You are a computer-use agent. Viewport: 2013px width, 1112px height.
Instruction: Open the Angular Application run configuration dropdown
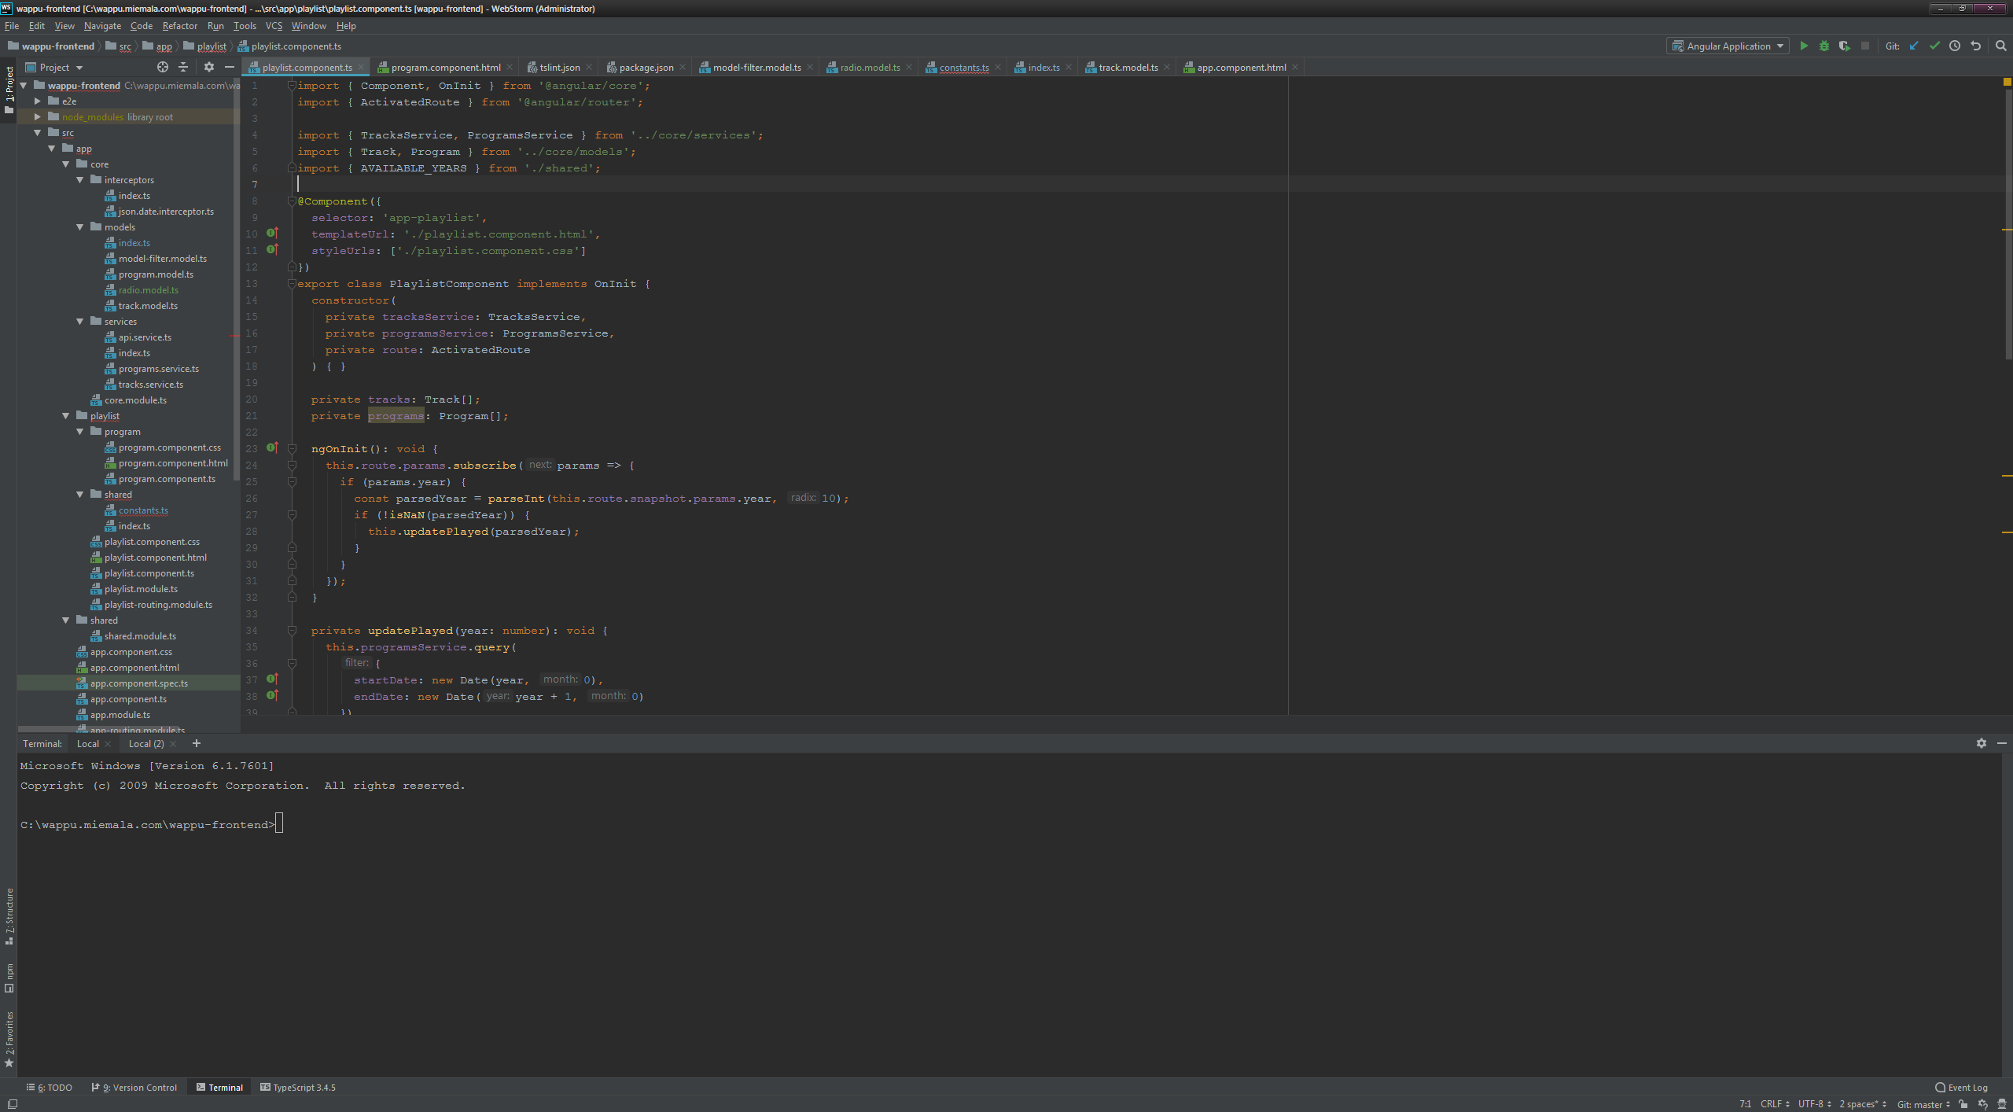[1728, 46]
